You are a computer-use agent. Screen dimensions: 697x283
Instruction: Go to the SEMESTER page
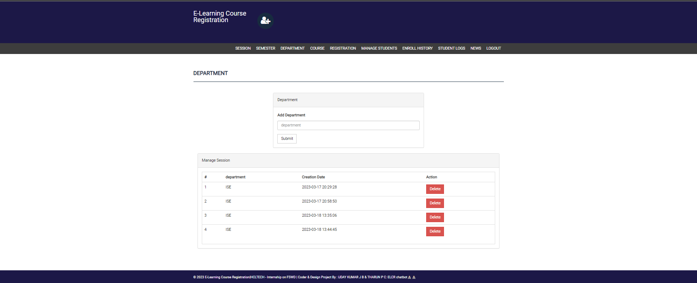point(265,48)
